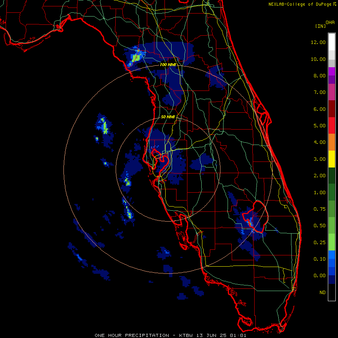Click the '100 NMI' range ring label

tap(168, 65)
